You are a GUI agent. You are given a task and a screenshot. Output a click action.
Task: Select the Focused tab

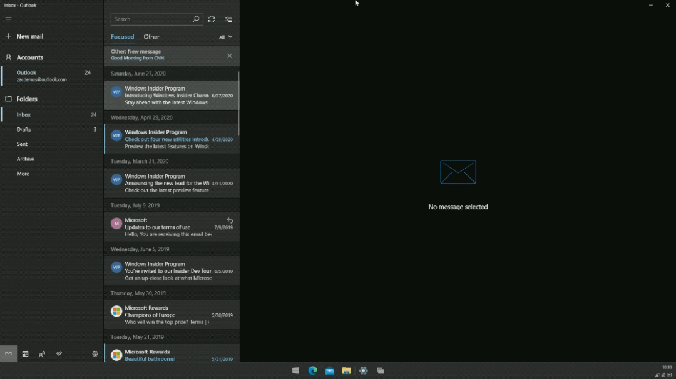point(122,37)
